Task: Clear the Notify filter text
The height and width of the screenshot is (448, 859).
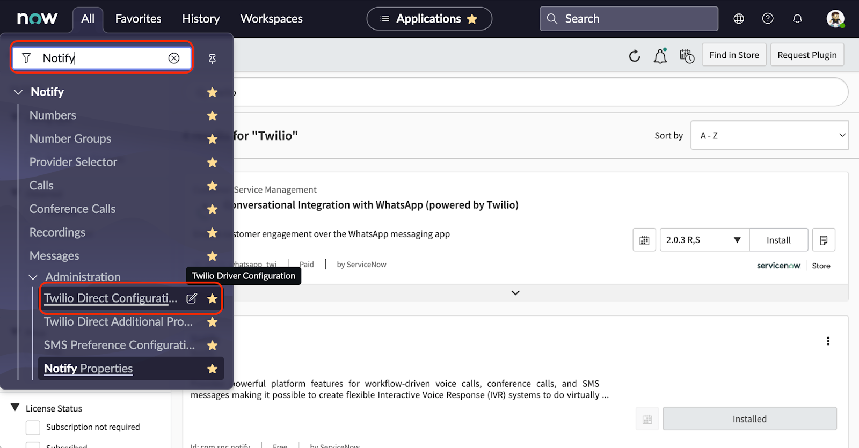Action: 174,58
